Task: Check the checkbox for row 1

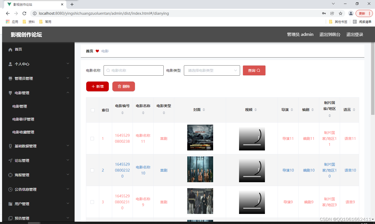Action: click(92, 138)
